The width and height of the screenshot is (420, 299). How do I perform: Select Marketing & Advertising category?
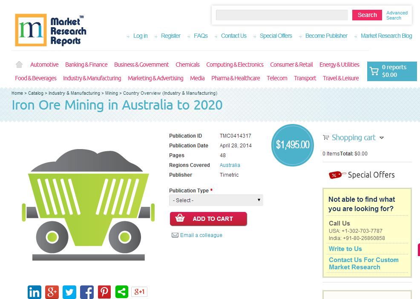155,78
